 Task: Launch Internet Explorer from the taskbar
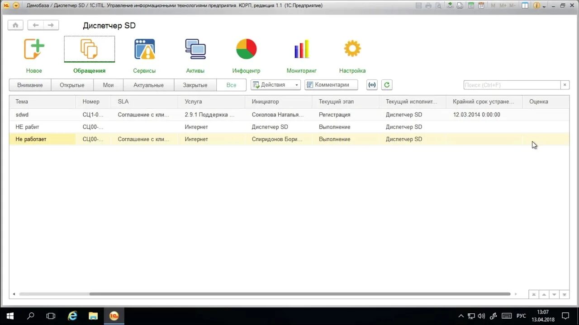coord(72,316)
